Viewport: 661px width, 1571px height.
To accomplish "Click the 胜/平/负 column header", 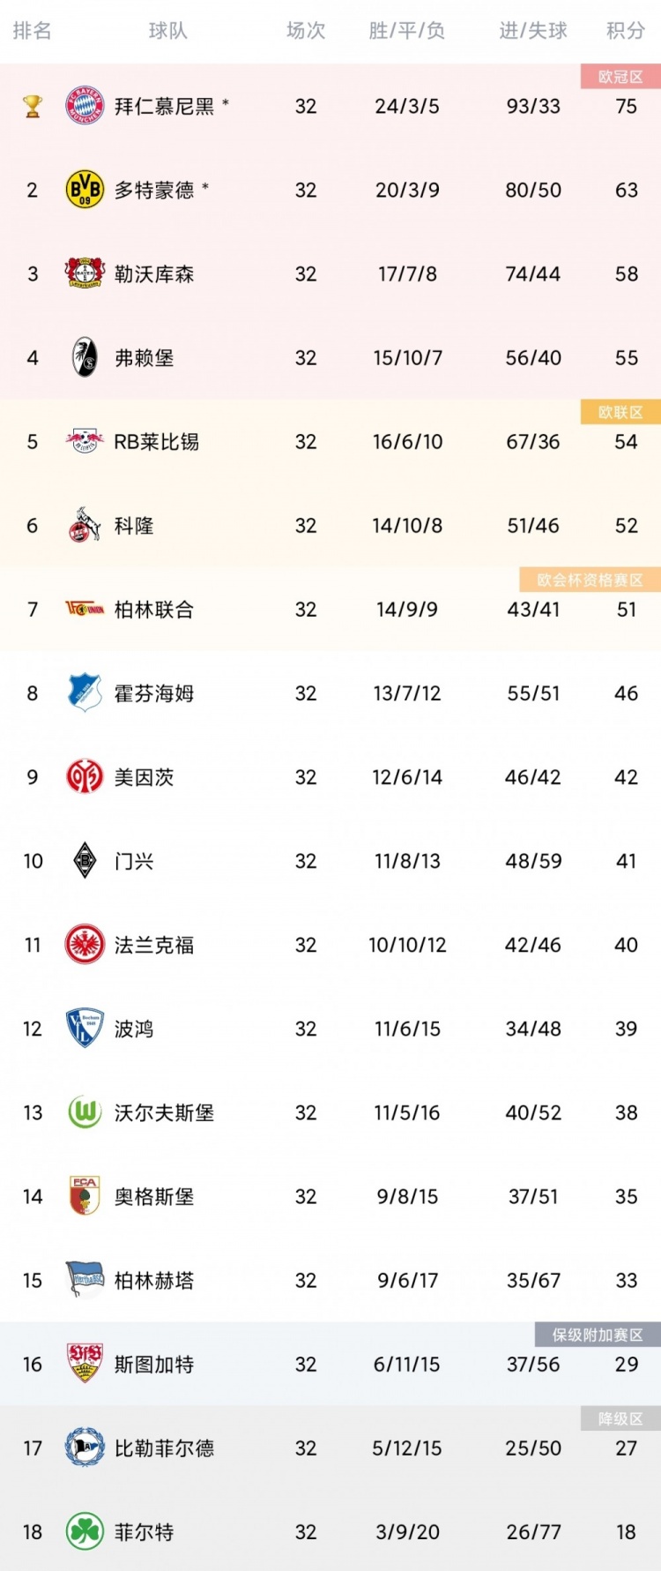I will point(406,31).
